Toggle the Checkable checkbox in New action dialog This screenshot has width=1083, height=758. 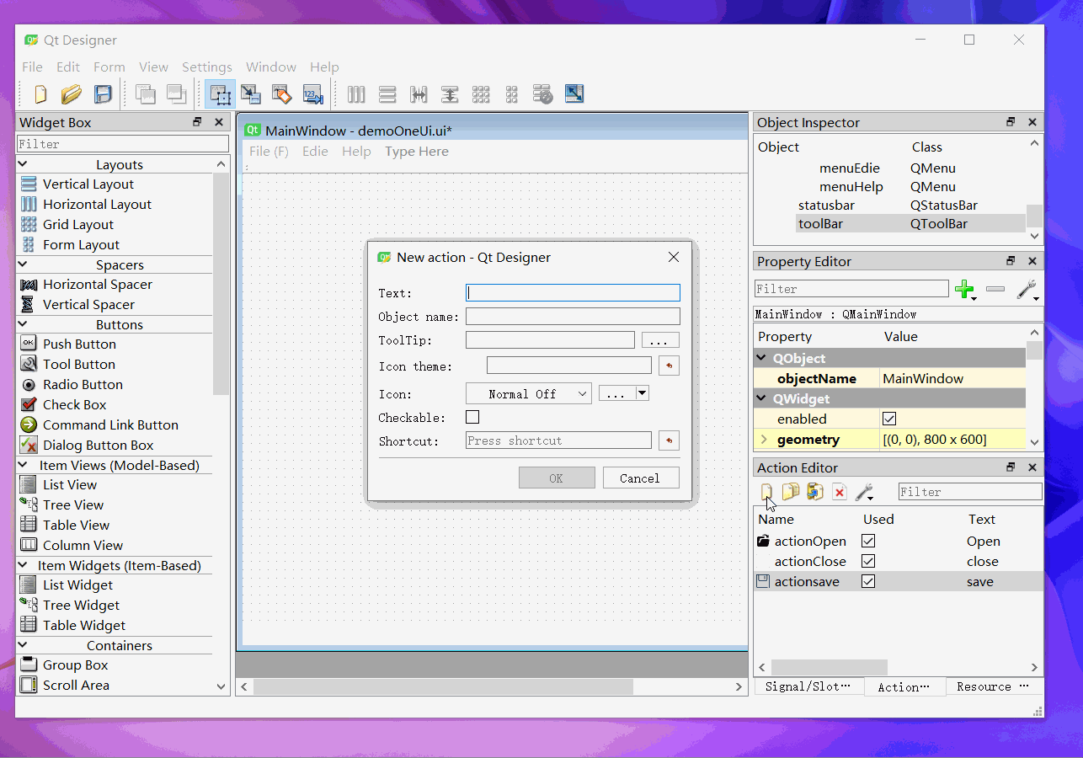472,417
